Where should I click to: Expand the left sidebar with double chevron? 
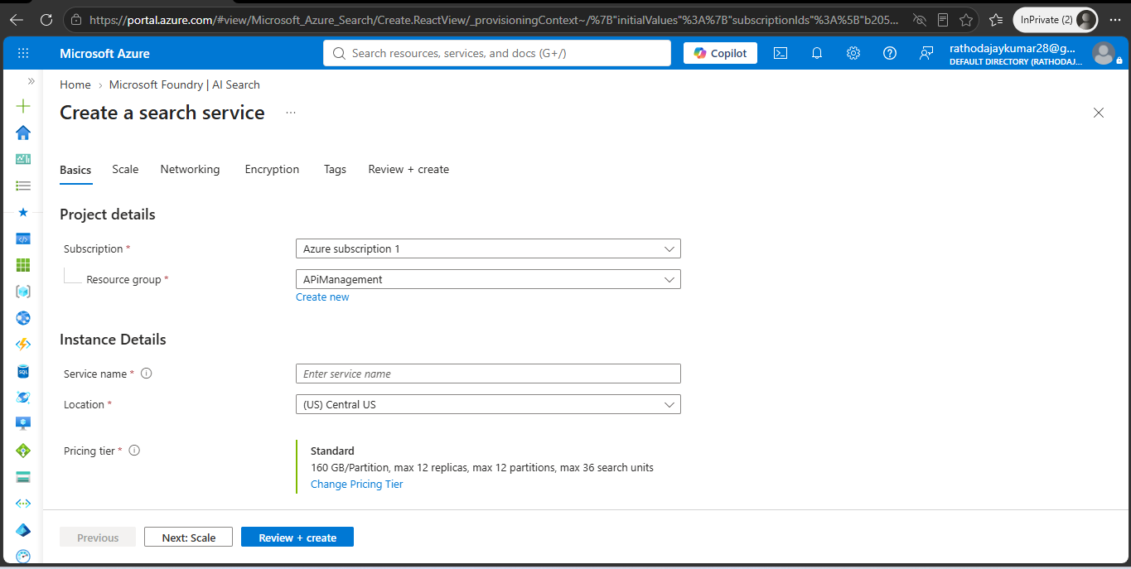[31, 81]
